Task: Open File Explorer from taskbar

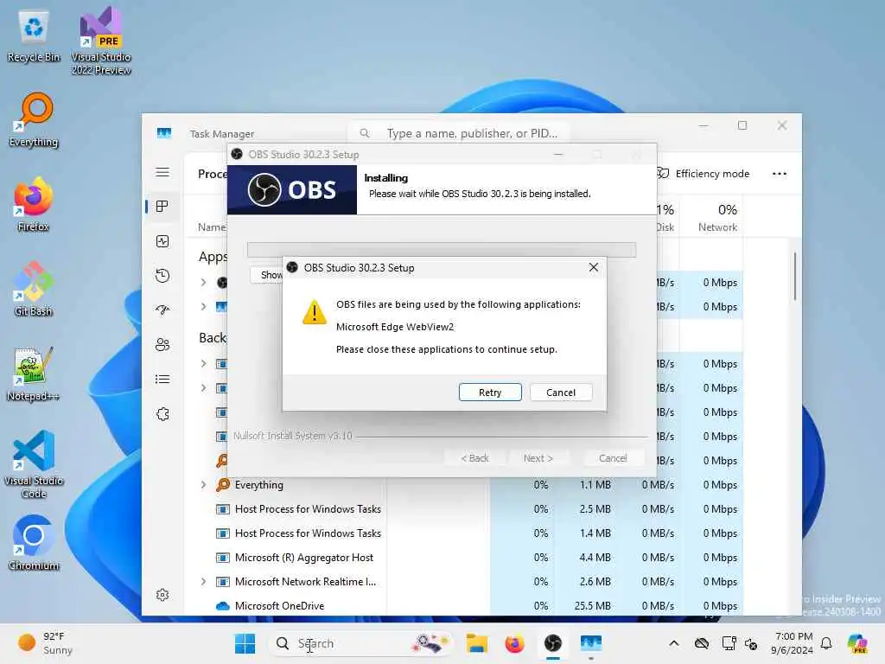Action: click(x=476, y=643)
